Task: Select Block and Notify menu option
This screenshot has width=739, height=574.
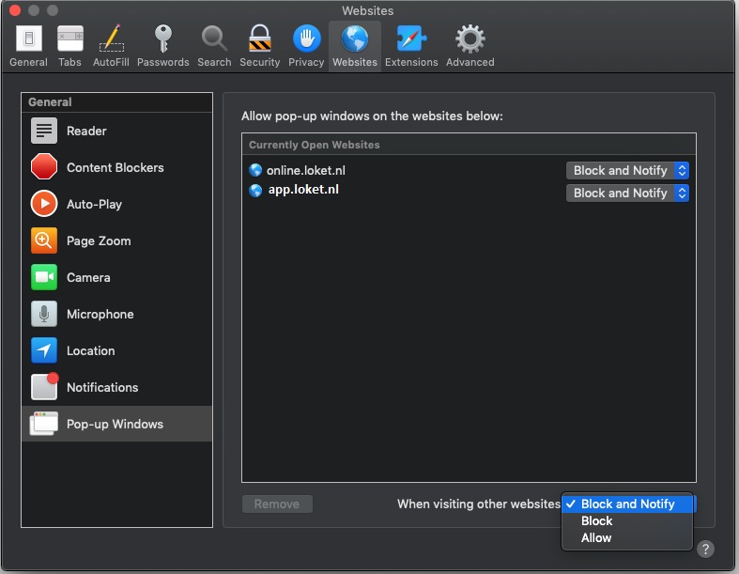Action: pyautogui.click(x=627, y=504)
